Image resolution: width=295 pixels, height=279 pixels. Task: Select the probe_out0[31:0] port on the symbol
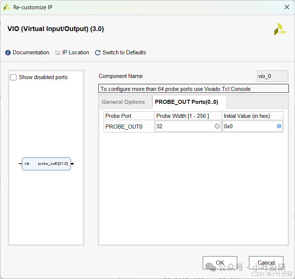[53, 164]
